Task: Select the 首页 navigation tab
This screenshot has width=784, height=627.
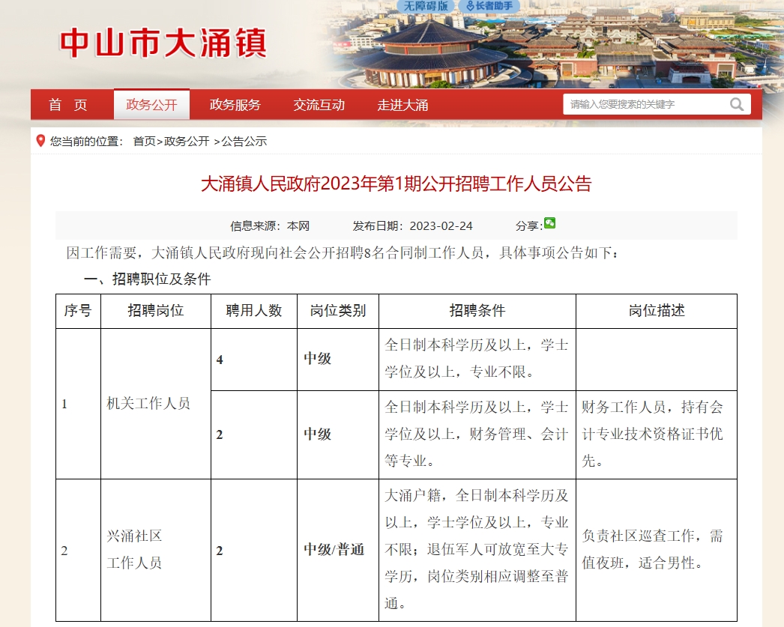Action: (x=68, y=104)
